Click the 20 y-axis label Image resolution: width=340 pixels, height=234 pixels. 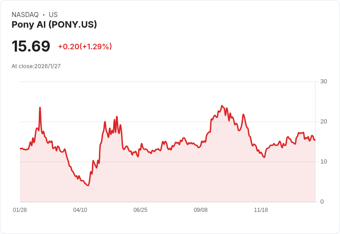click(324, 122)
